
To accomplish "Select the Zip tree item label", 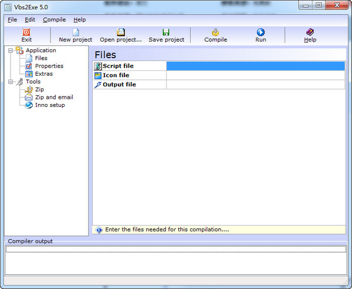I will [x=39, y=89].
